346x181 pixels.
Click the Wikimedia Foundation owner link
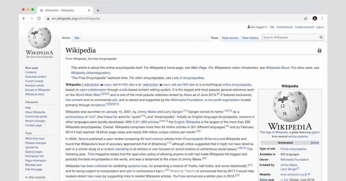[294, 159]
